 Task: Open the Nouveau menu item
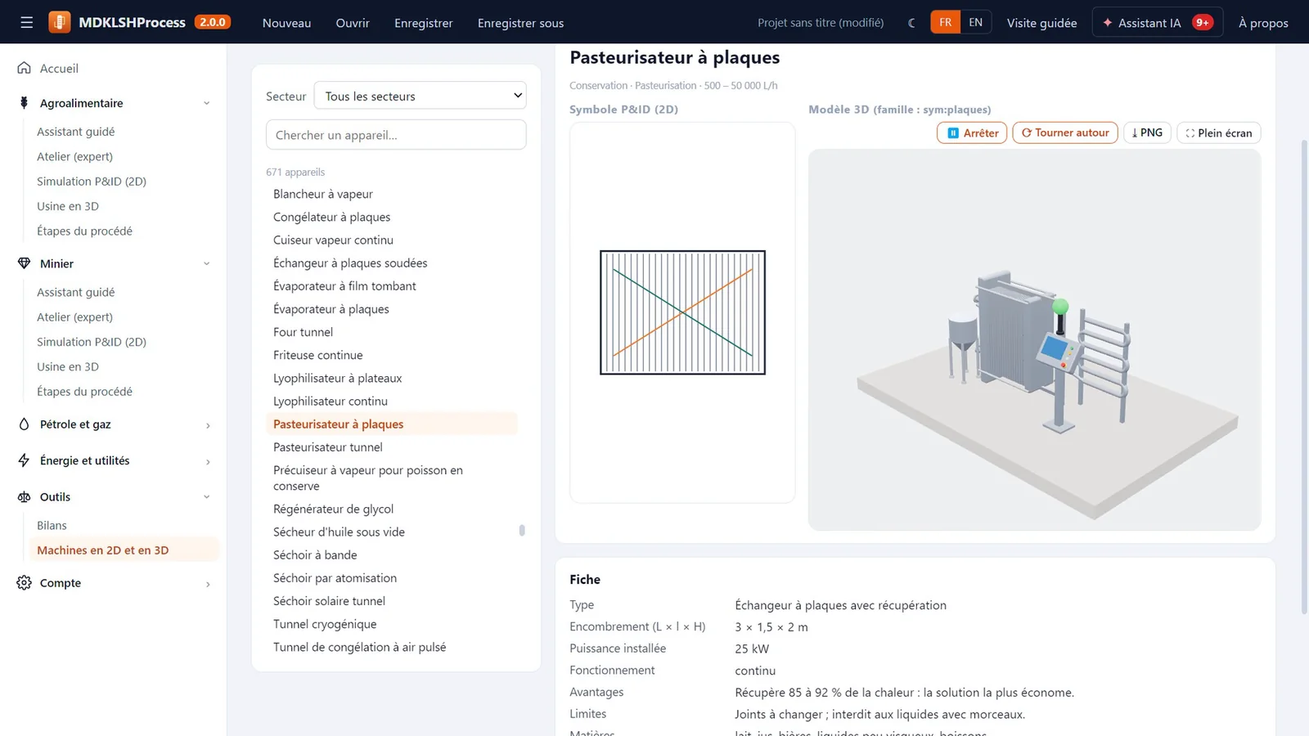(286, 23)
